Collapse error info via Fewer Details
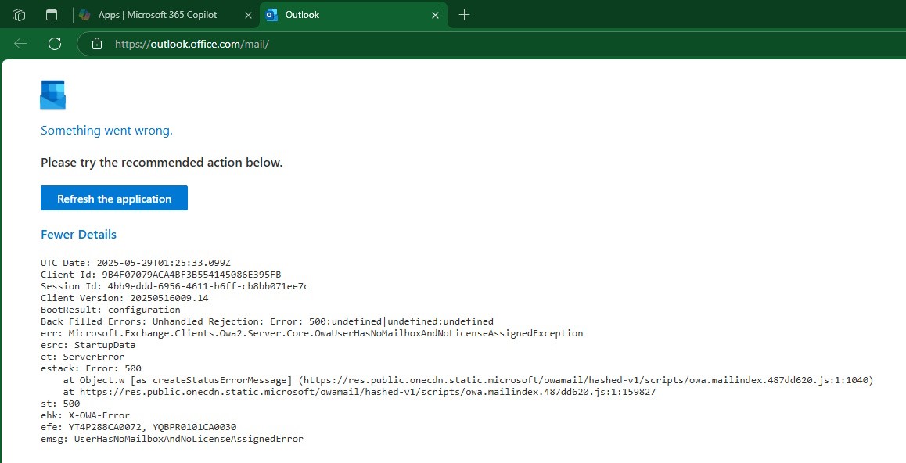The image size is (906, 463). tap(78, 235)
